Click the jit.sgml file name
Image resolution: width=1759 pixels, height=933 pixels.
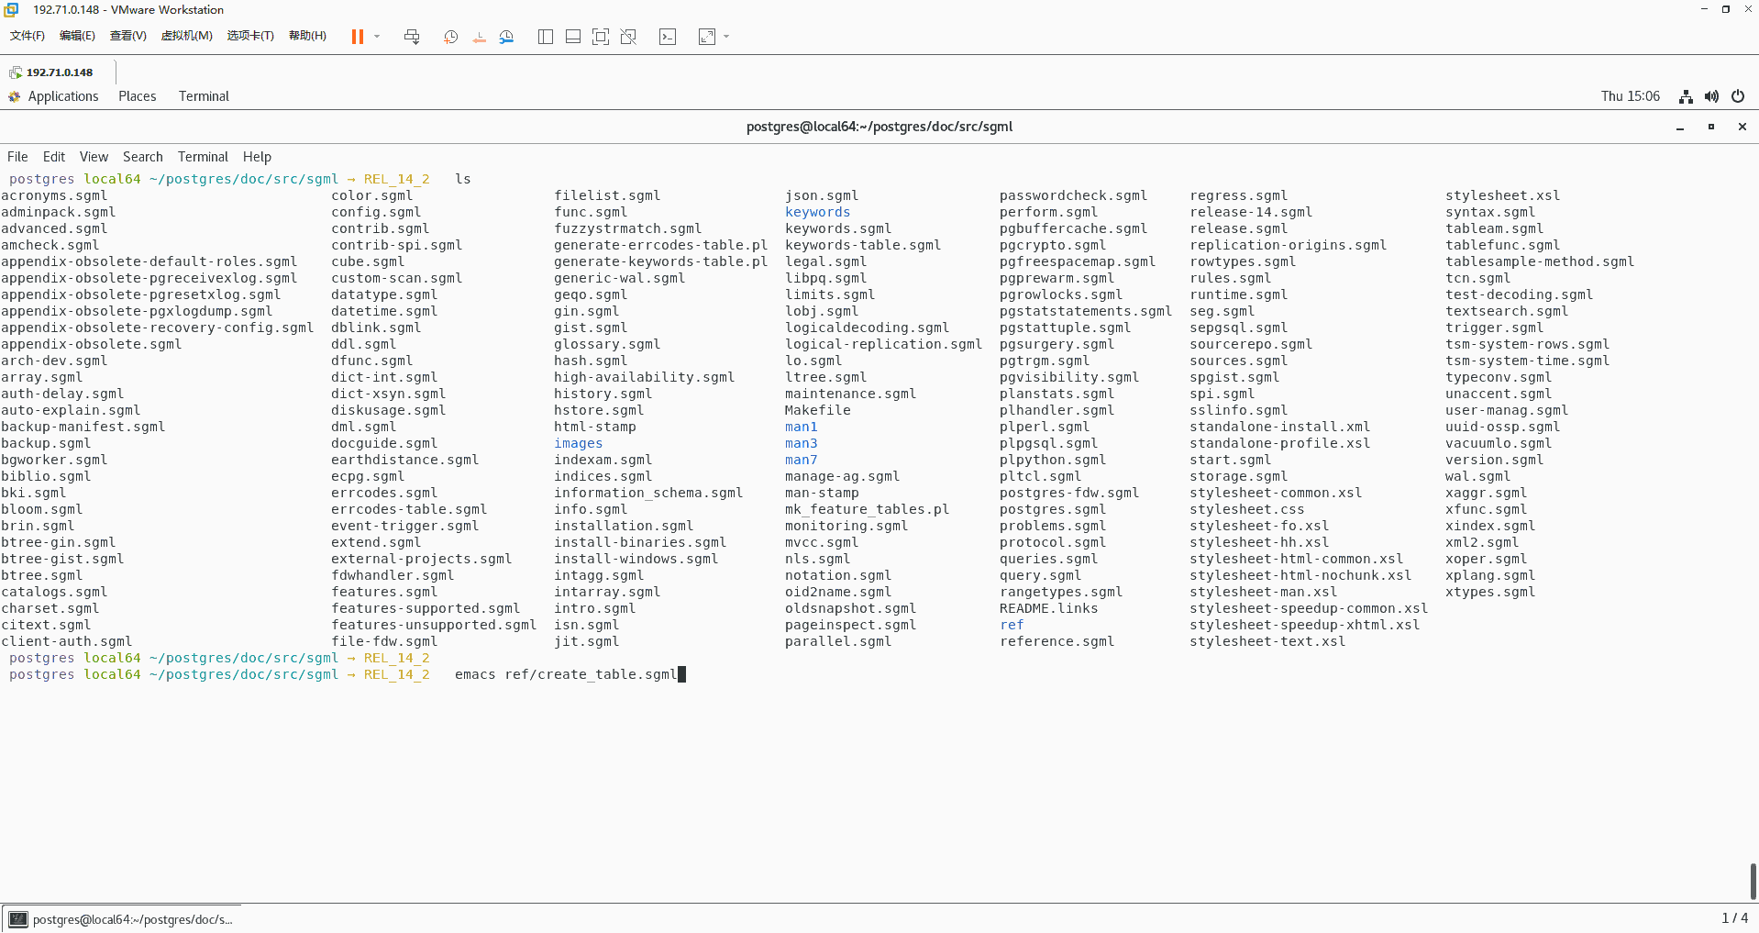click(586, 641)
